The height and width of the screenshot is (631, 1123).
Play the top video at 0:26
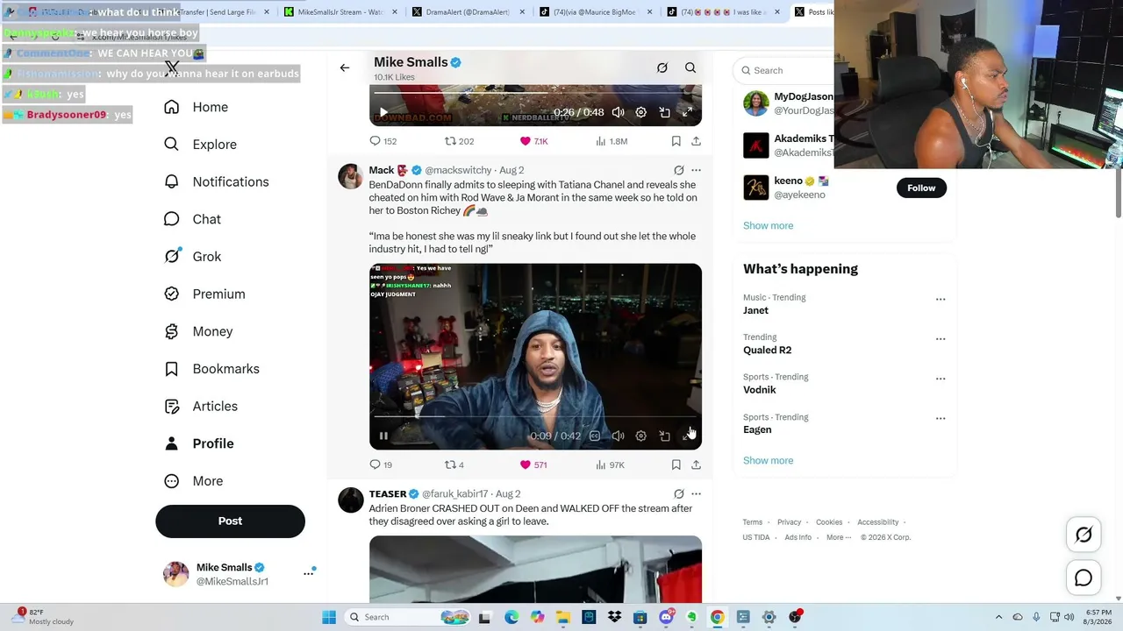click(383, 112)
